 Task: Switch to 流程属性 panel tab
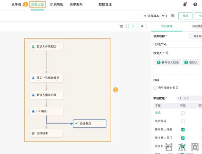pos(197,26)
